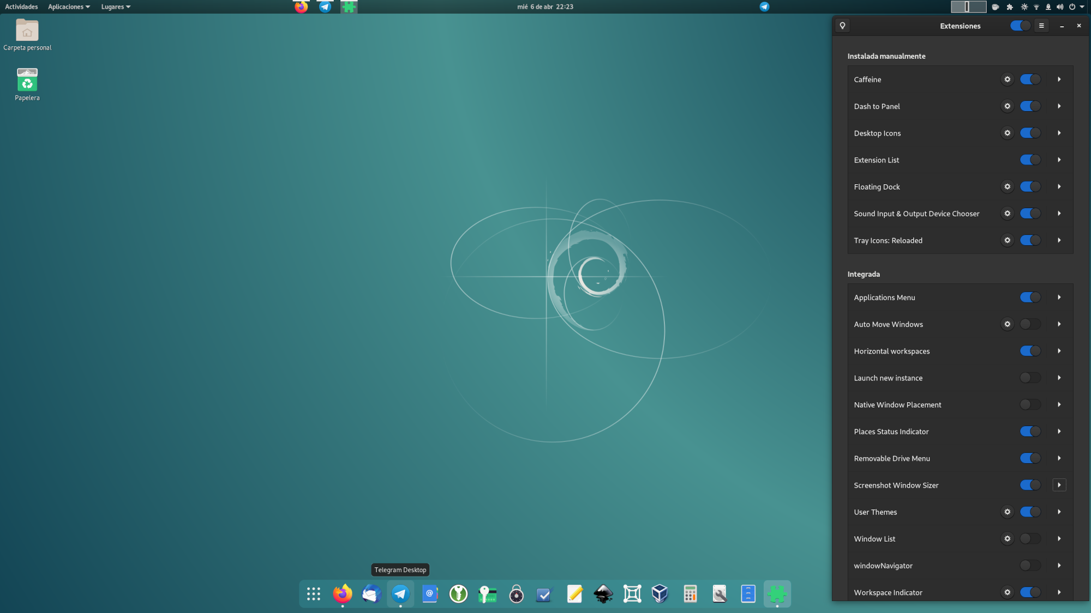Image resolution: width=1091 pixels, height=613 pixels.
Task: Open Thunderbird mail from the dock
Action: pos(371,594)
